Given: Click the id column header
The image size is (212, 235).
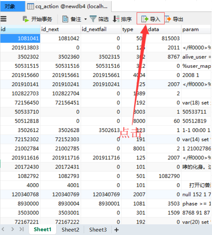Looking at the screenshot, I should point(20,29).
